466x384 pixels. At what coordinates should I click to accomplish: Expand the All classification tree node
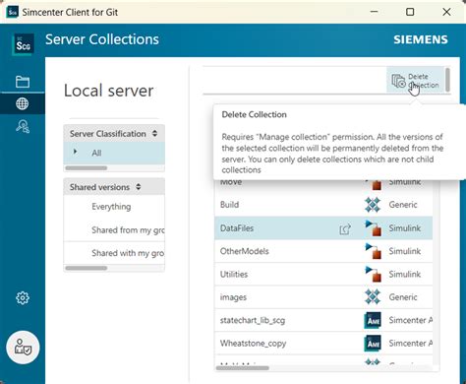76,152
